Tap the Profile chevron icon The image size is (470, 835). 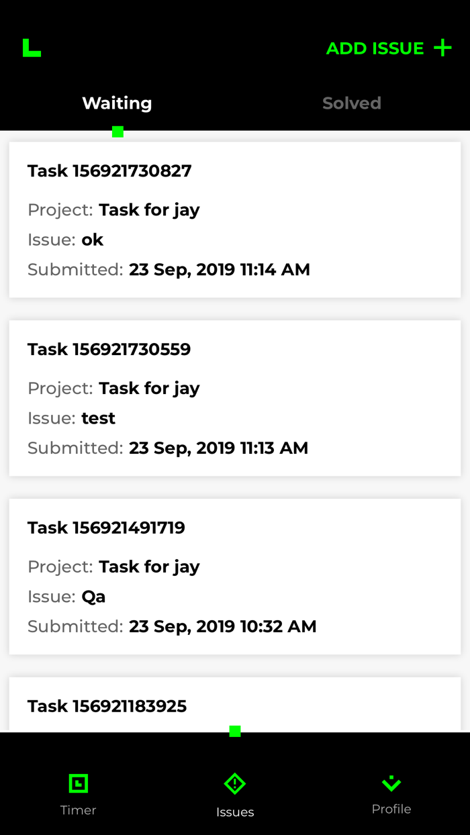click(391, 783)
